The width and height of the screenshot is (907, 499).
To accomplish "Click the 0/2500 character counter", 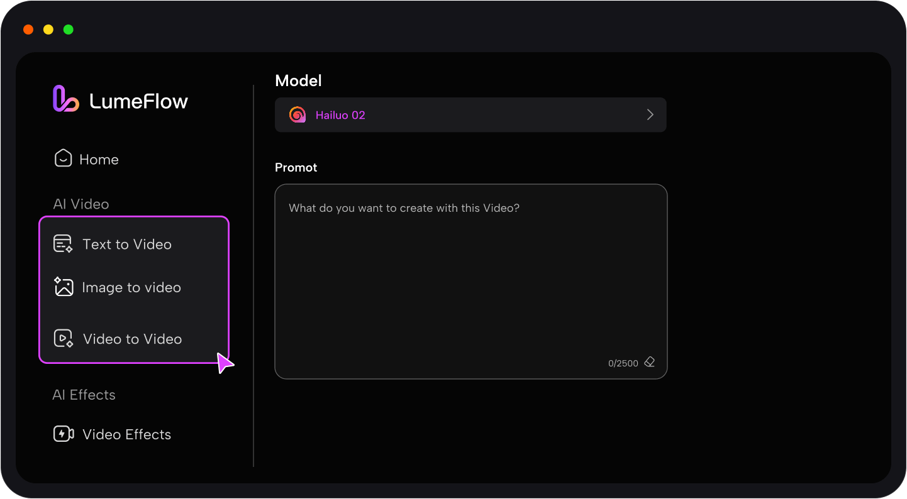I will tap(622, 362).
